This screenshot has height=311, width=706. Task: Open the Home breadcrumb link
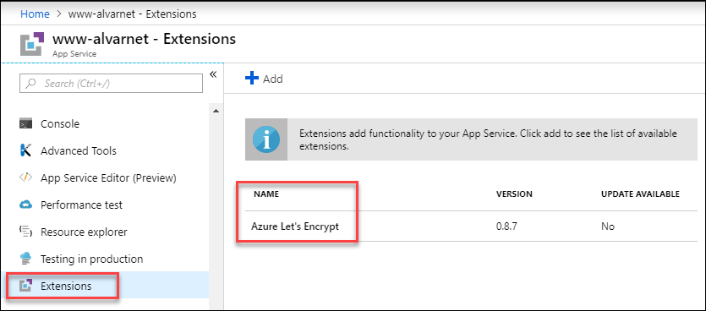36,14
